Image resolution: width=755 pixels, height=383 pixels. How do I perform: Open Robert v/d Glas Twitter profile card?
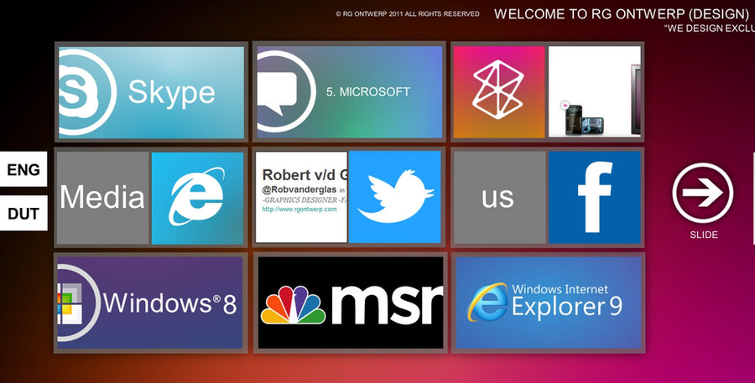(x=301, y=197)
